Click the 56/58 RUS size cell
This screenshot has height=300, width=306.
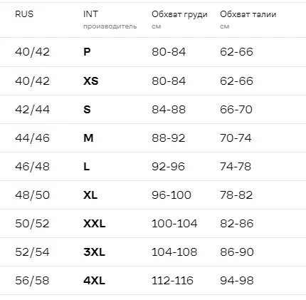[x=32, y=281]
